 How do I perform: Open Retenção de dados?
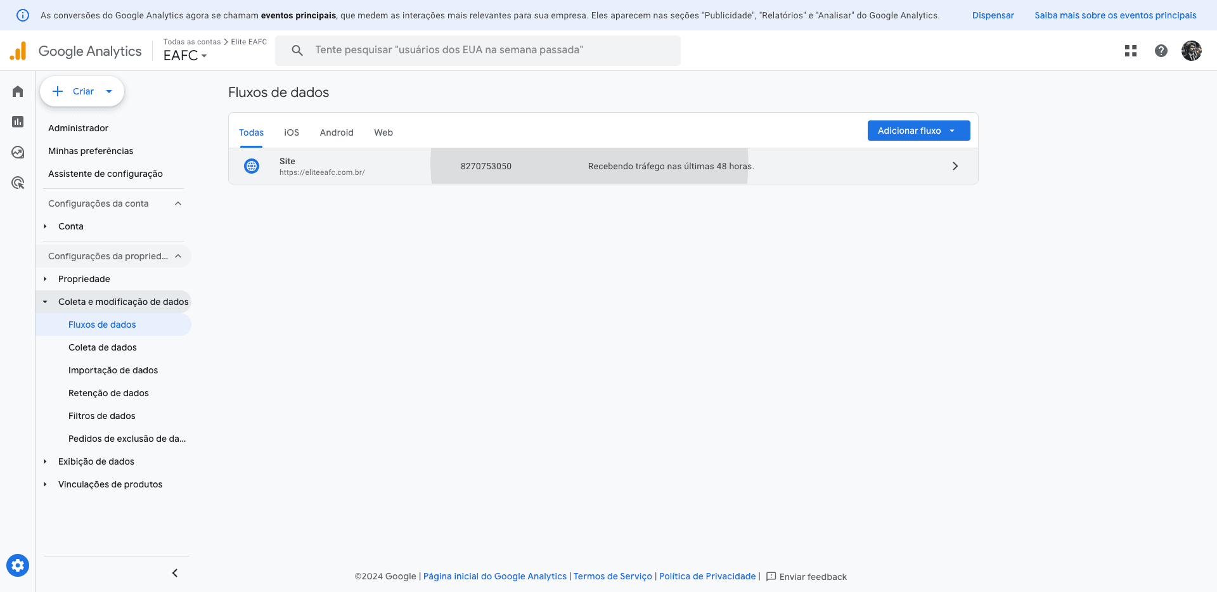pyautogui.click(x=108, y=393)
